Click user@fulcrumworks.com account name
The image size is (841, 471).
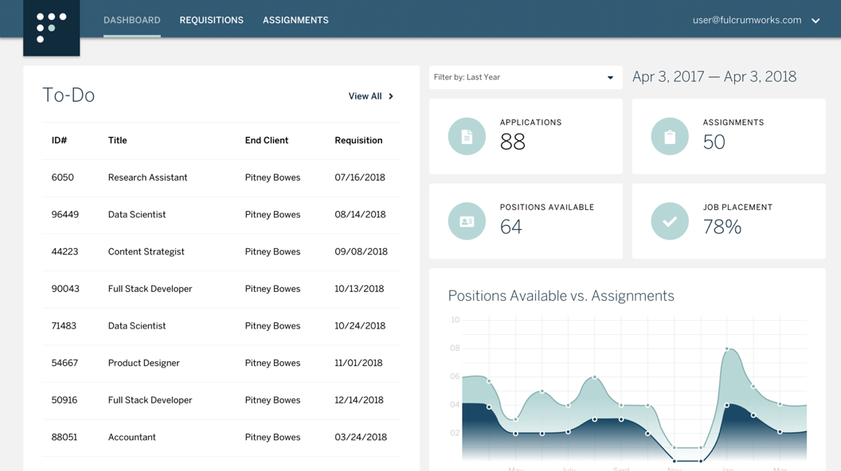coord(746,21)
